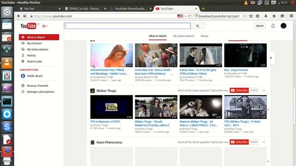Show next videos in RotonMusicTV row
296x166 pixels.
pos(271,58)
